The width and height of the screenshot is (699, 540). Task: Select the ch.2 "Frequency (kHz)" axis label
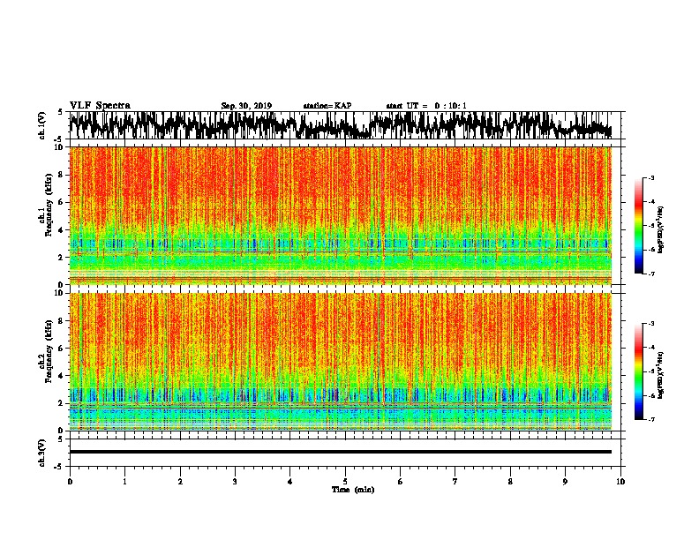49,351
